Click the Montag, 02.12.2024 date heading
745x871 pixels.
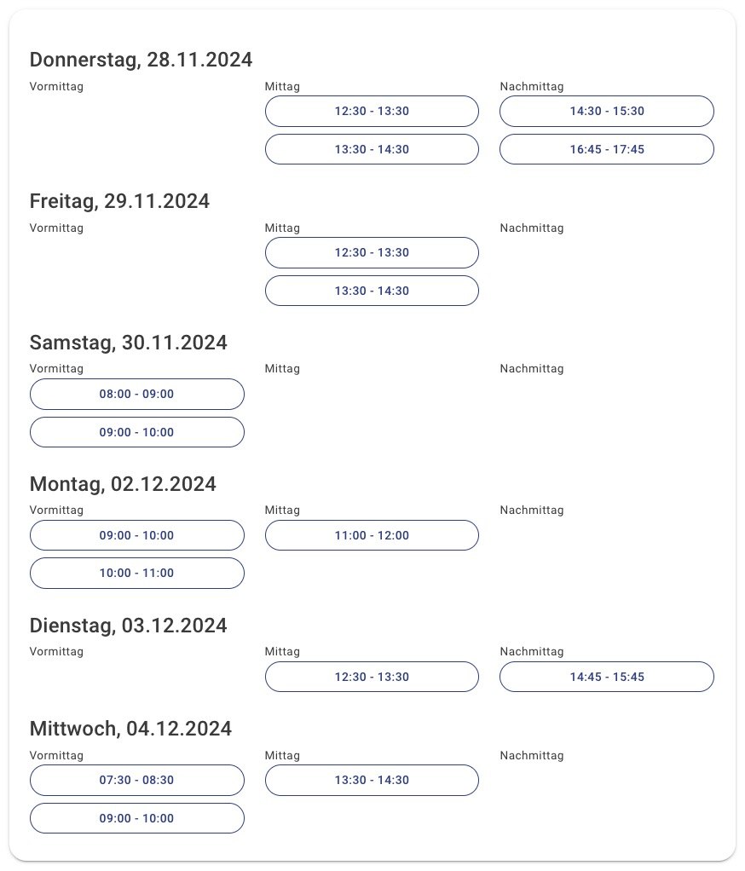point(123,484)
